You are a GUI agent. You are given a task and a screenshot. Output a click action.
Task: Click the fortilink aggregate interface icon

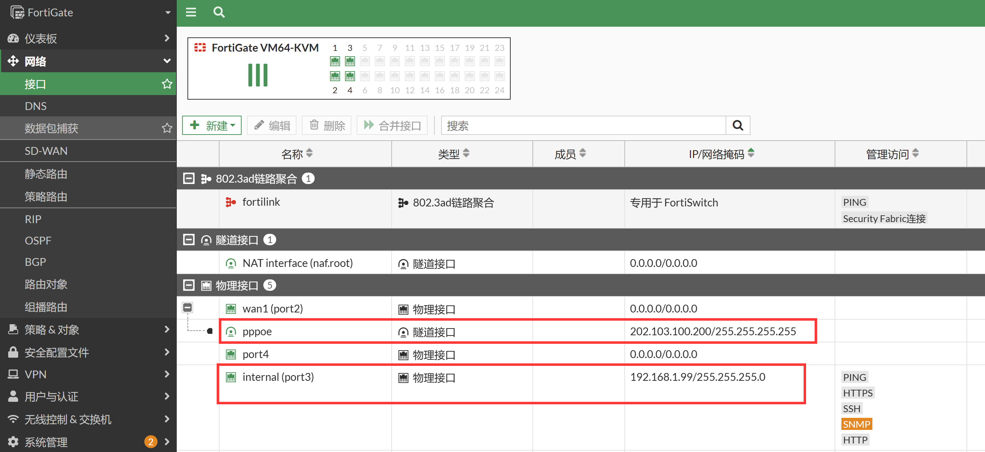(x=230, y=202)
